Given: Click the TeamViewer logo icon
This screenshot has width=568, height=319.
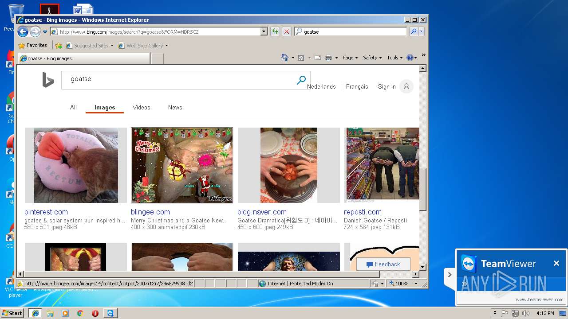Looking at the screenshot, I should coord(469,264).
